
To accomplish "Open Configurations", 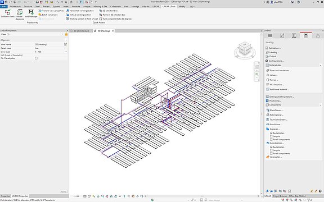I will 274,61.
